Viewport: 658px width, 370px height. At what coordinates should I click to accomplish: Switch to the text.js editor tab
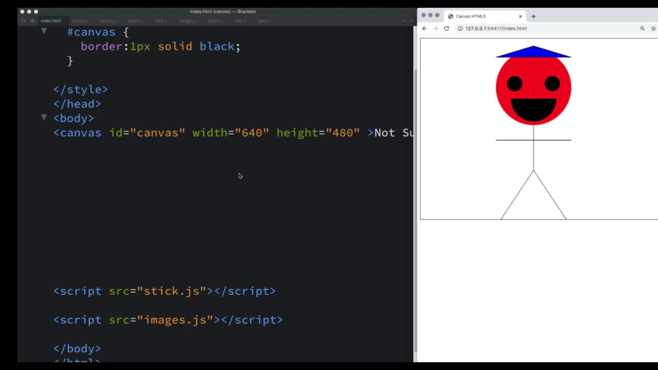tap(240, 21)
